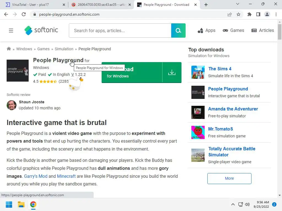Open the clock showing 9:56 AM
The image size is (282, 211).
tap(261, 204)
